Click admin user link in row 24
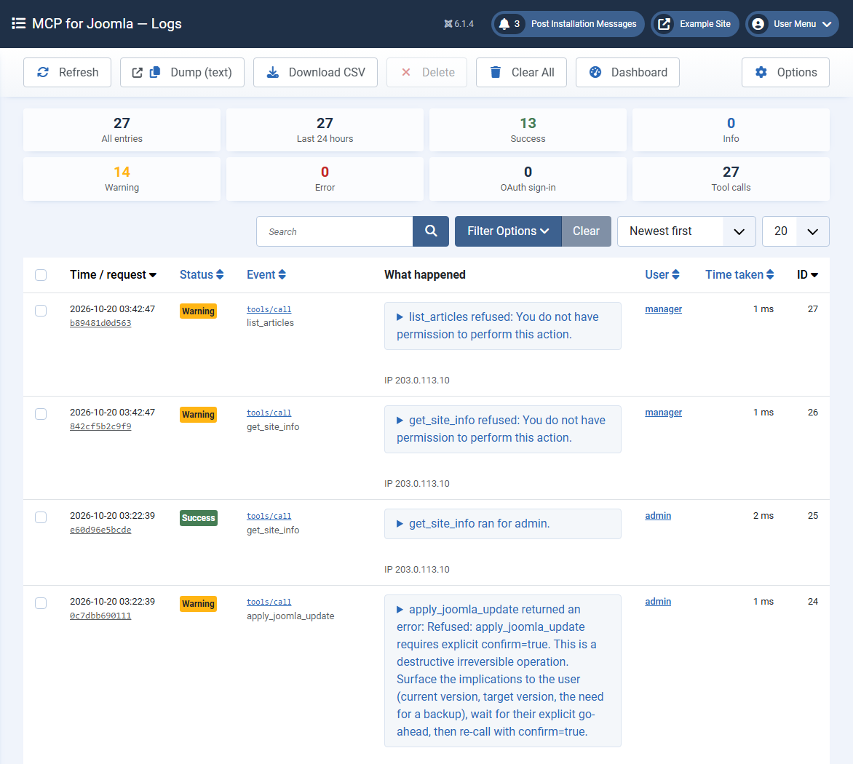Viewport: 853px width, 764px height. pos(658,602)
